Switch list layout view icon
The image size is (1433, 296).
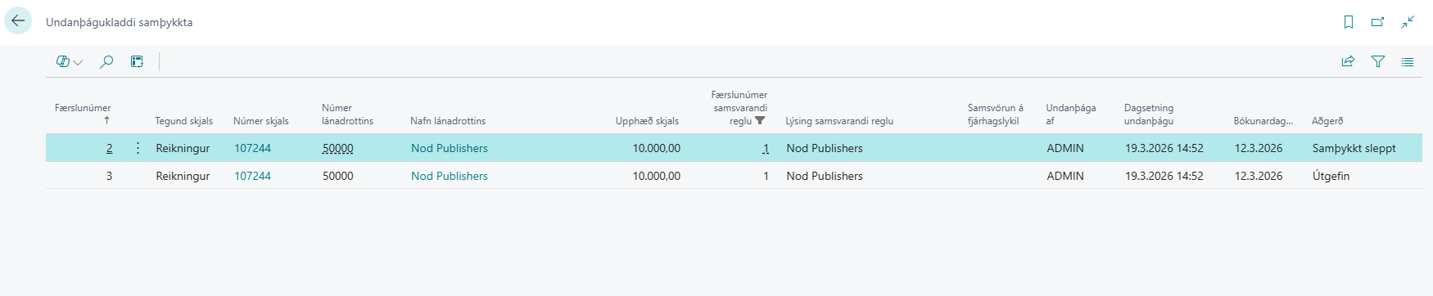coord(1408,61)
